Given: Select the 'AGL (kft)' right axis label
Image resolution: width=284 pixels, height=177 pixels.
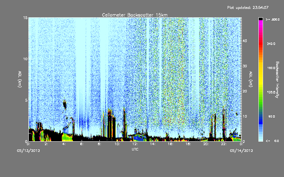Looking at the screenshot, I should pos(251,79).
